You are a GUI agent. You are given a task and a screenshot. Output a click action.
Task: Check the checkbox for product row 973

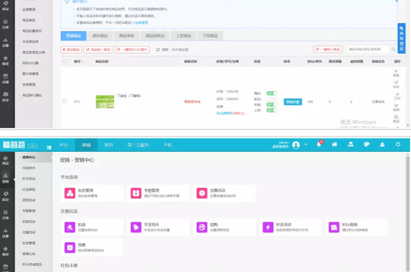65,101
